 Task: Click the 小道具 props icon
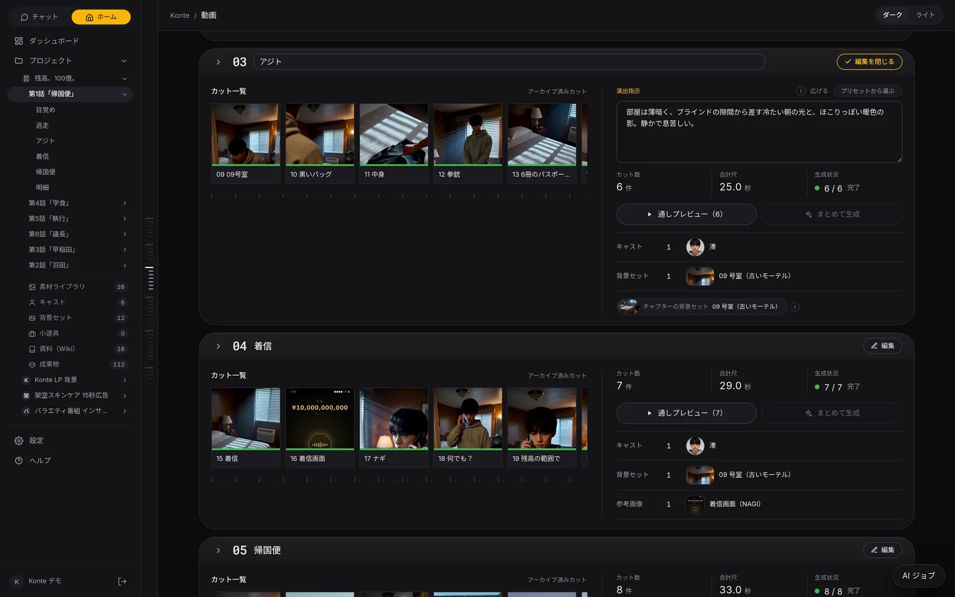click(32, 334)
